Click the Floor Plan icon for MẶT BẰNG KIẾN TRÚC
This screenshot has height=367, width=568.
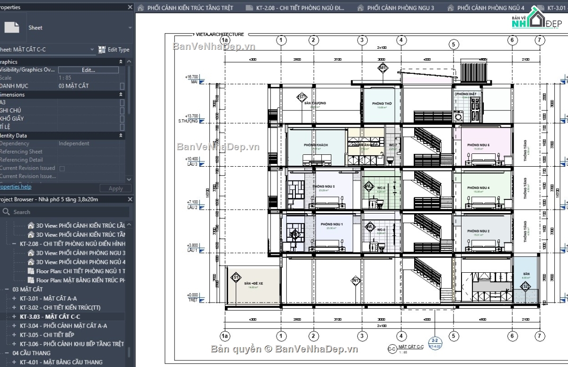pos(31,280)
